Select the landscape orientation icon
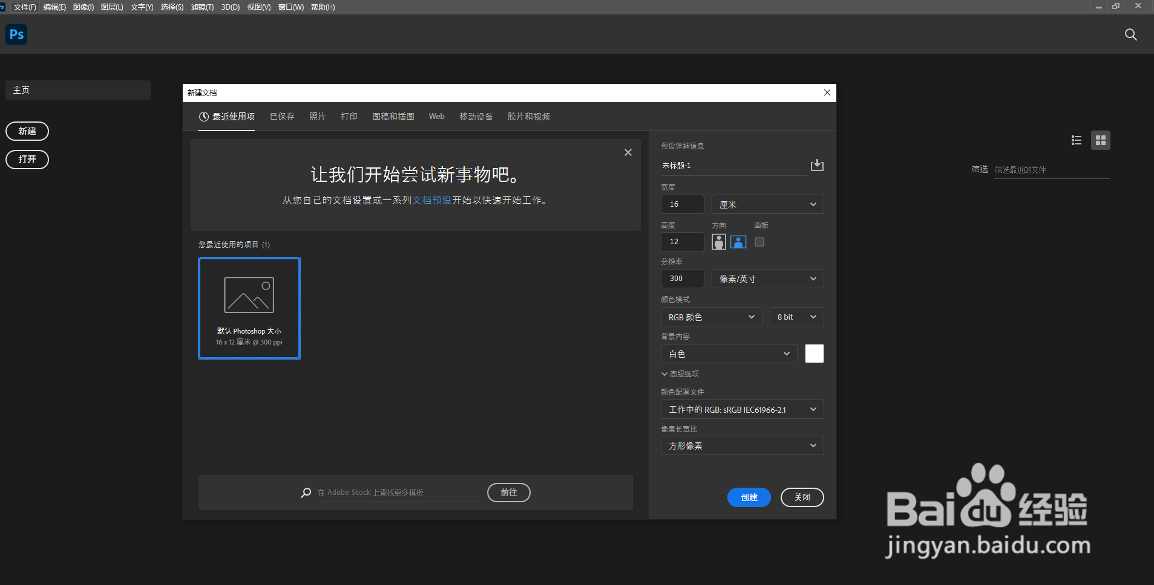Image resolution: width=1154 pixels, height=585 pixels. [738, 242]
